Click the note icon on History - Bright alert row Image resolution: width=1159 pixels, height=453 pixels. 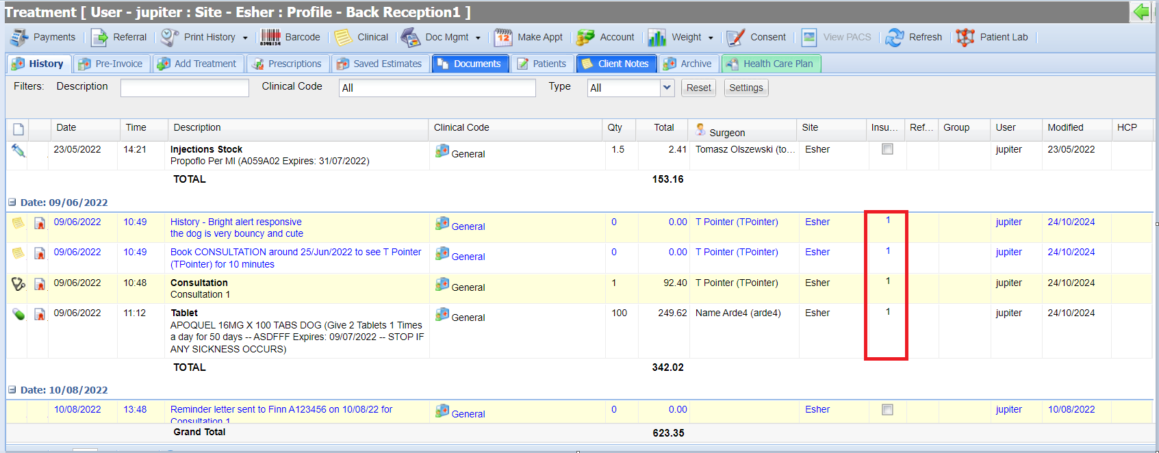coord(18,222)
